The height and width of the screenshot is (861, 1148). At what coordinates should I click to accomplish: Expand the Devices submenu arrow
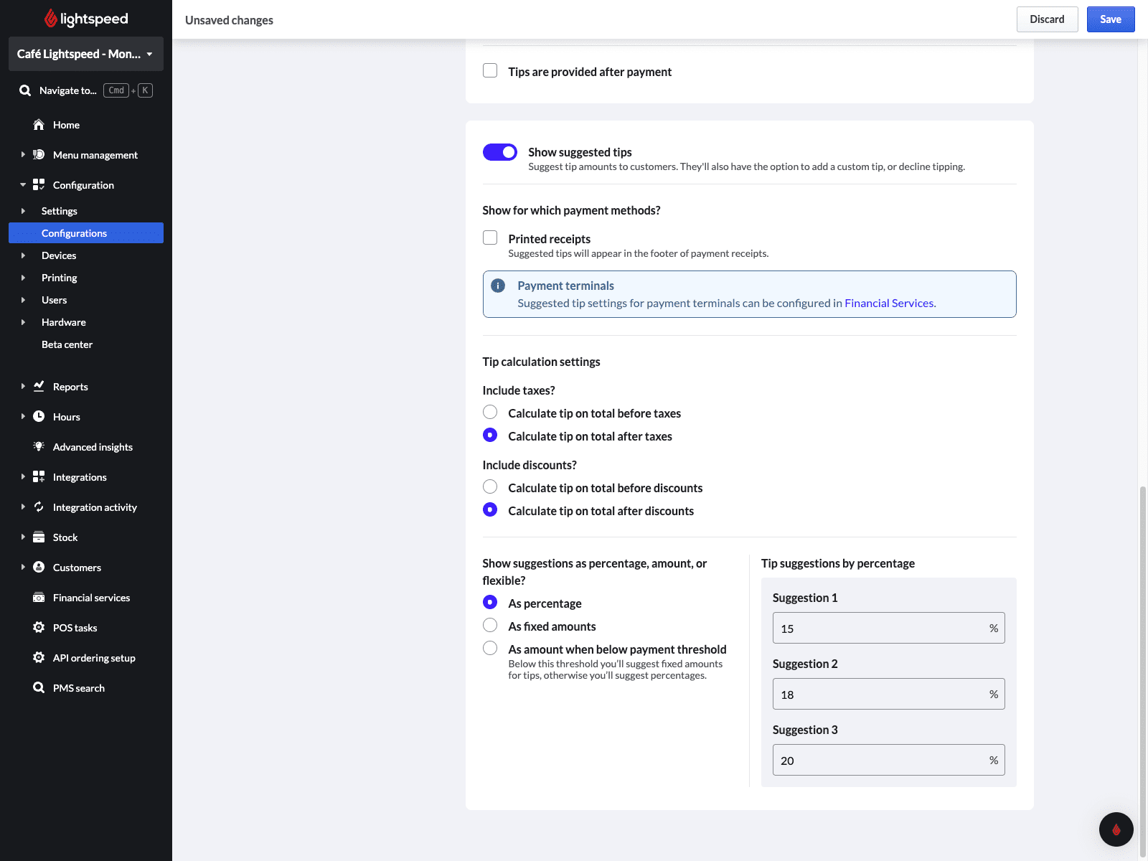(x=23, y=255)
